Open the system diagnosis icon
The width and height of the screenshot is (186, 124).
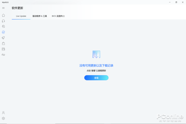point(3,27)
